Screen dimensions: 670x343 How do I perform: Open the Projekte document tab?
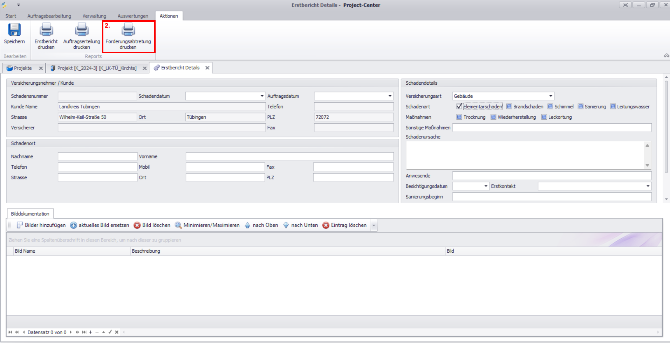point(23,68)
